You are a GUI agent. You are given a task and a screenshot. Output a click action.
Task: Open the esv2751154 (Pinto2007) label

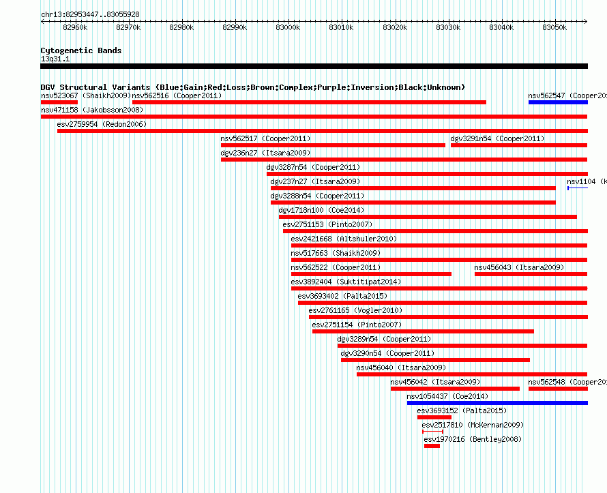pos(357,325)
